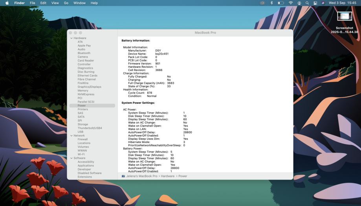Open the File menu

point(32,3)
